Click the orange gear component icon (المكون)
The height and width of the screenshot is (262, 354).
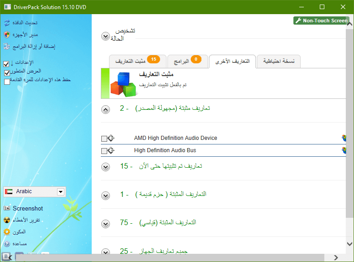coord(7,232)
